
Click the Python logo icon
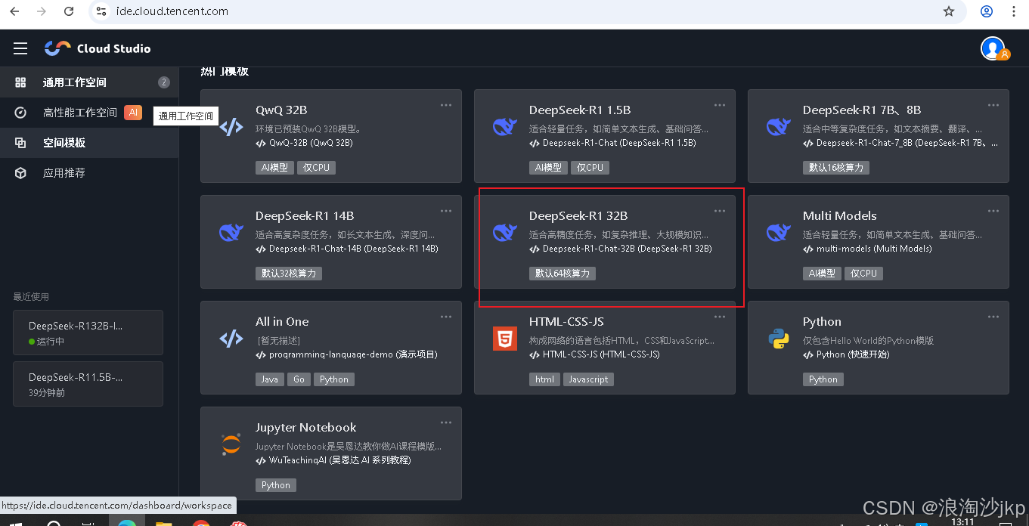pyautogui.click(x=779, y=338)
